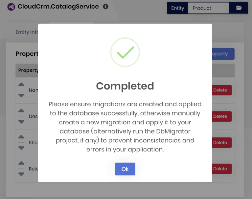Click the Product entity input field
The height and width of the screenshot is (199, 252).
click(x=208, y=8)
